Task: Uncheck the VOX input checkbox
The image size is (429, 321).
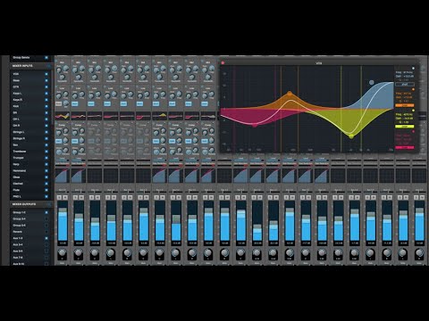Action: pos(46,74)
